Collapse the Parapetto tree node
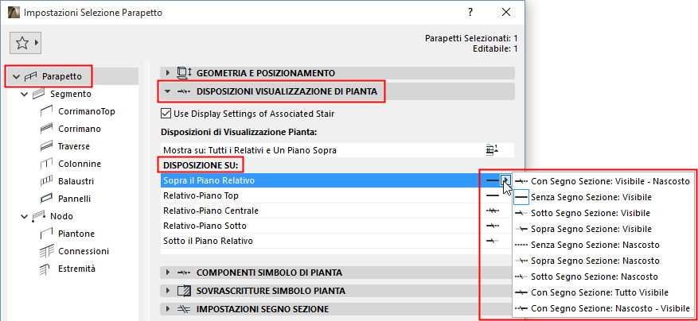 tap(17, 76)
